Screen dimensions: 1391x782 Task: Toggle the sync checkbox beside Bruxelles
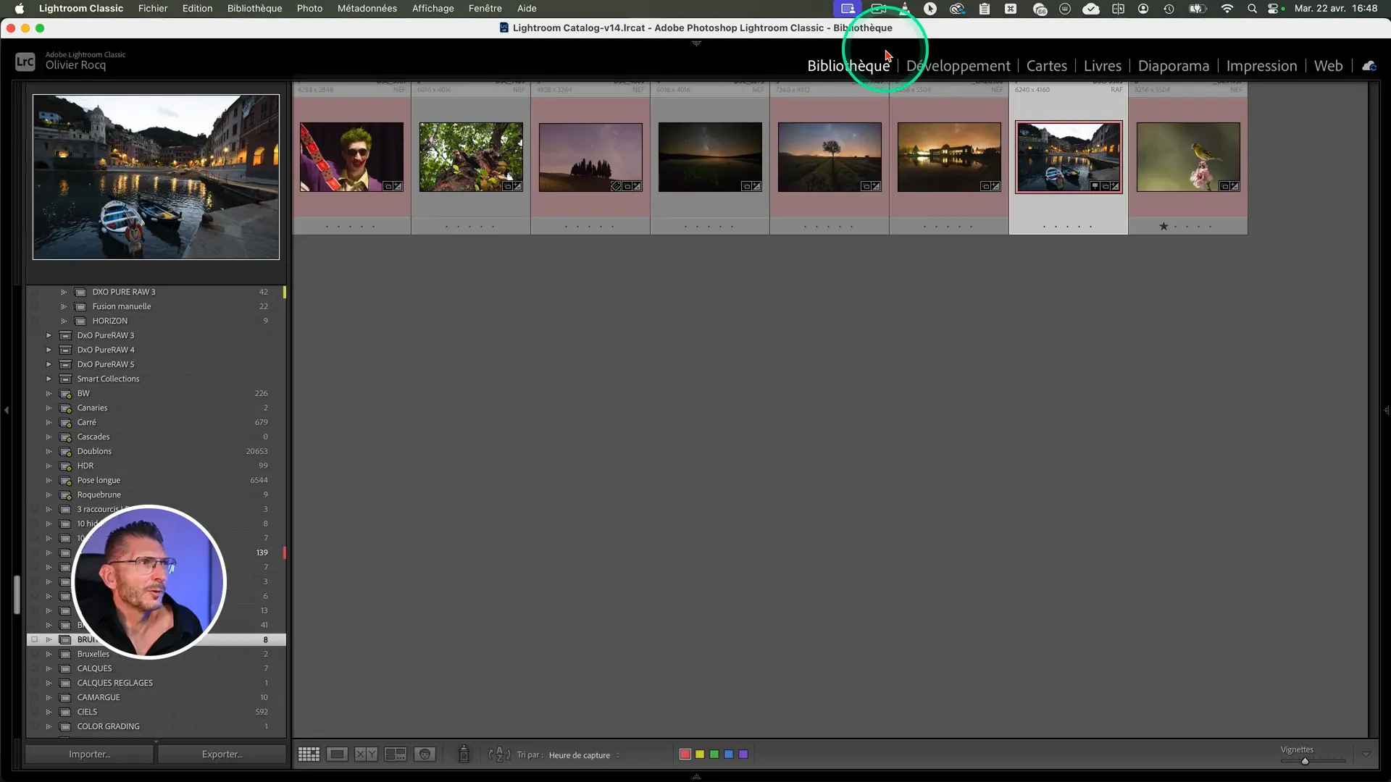tap(34, 655)
